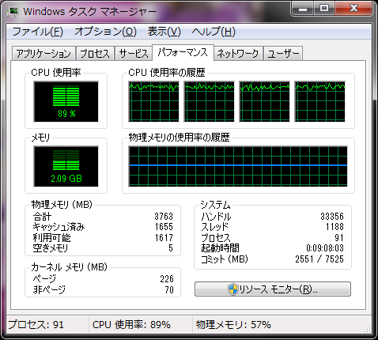The image size is (378, 340).
Task: Open the オプション(O) menu
Action: [105, 32]
